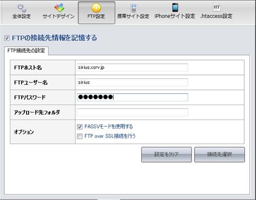
Task: Focus the FTPユーザー名 input field
Action: 133,83
